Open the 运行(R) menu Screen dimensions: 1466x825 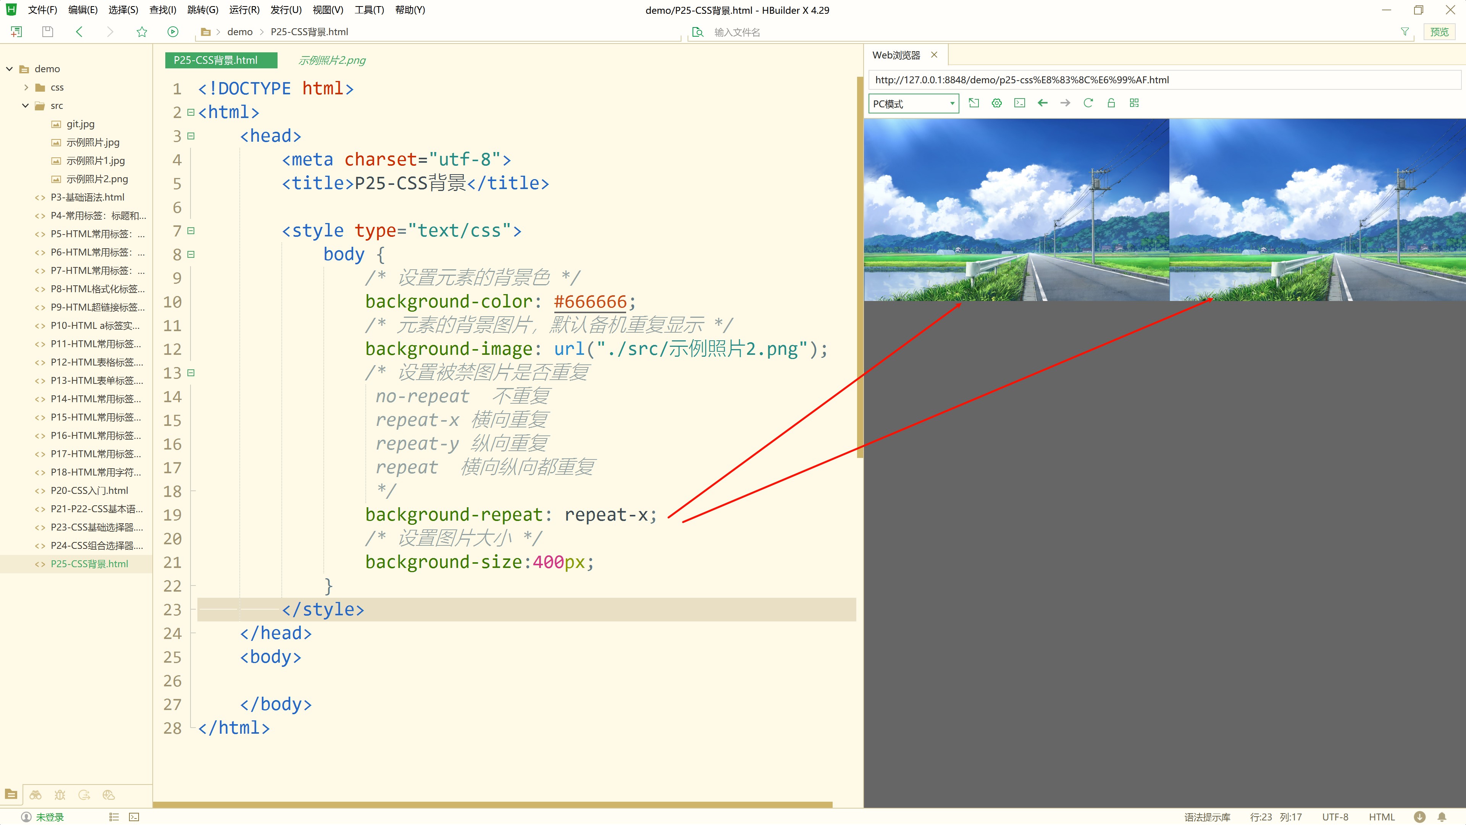pos(244,10)
